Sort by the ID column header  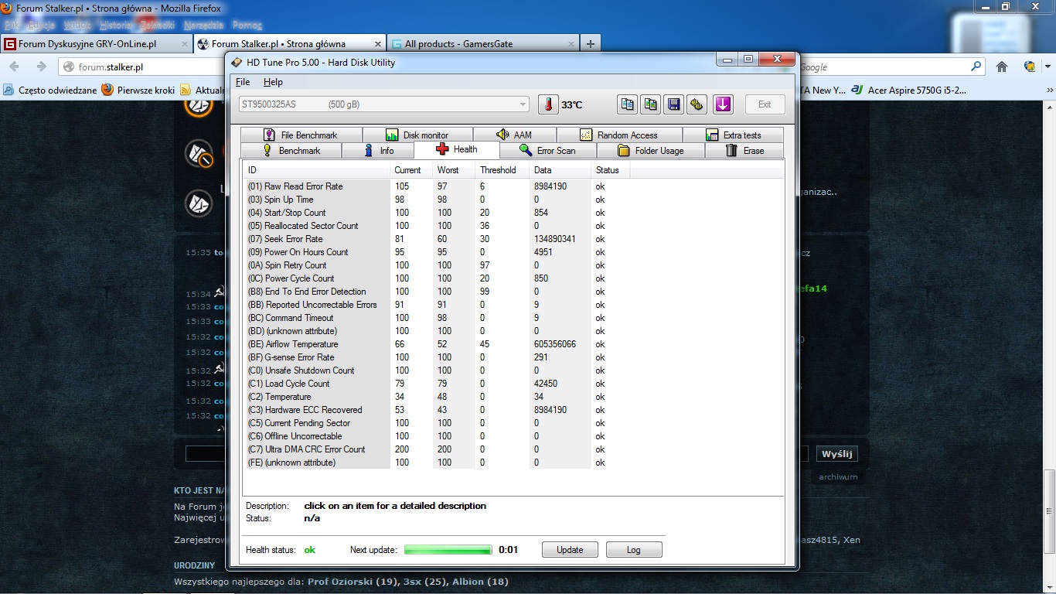coord(317,170)
